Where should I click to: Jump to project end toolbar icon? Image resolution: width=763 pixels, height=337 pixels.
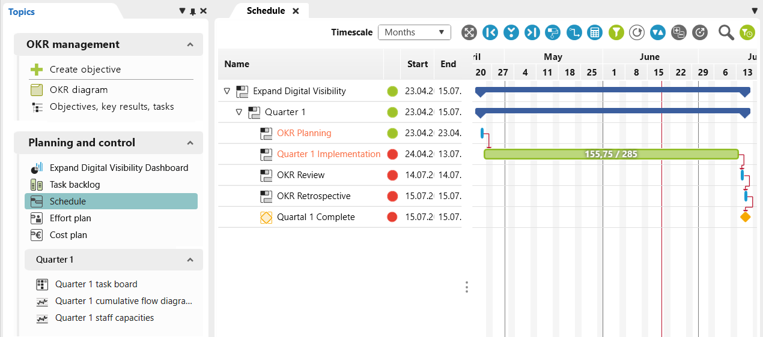[x=532, y=32]
